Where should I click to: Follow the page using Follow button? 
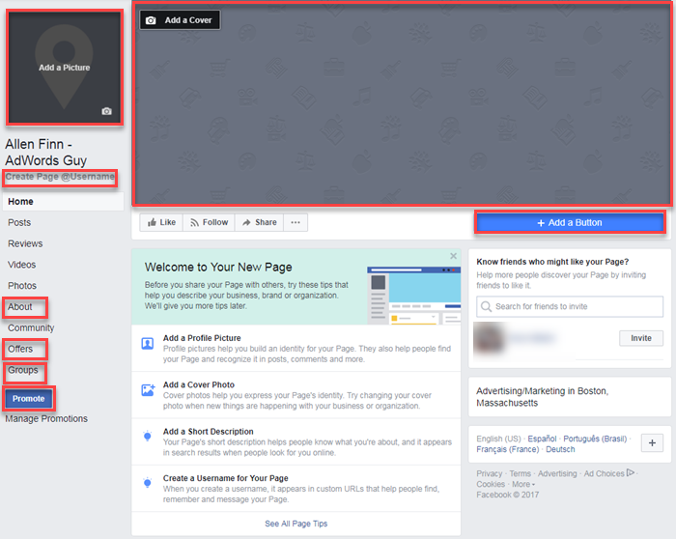210,222
